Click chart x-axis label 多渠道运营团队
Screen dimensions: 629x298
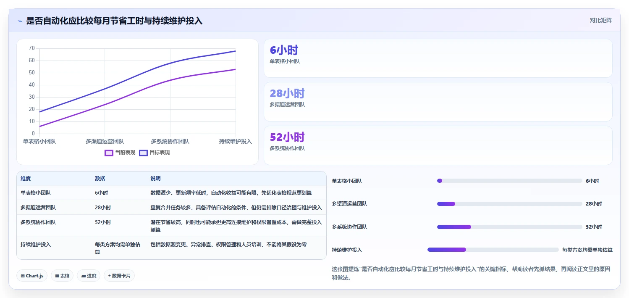click(105, 142)
